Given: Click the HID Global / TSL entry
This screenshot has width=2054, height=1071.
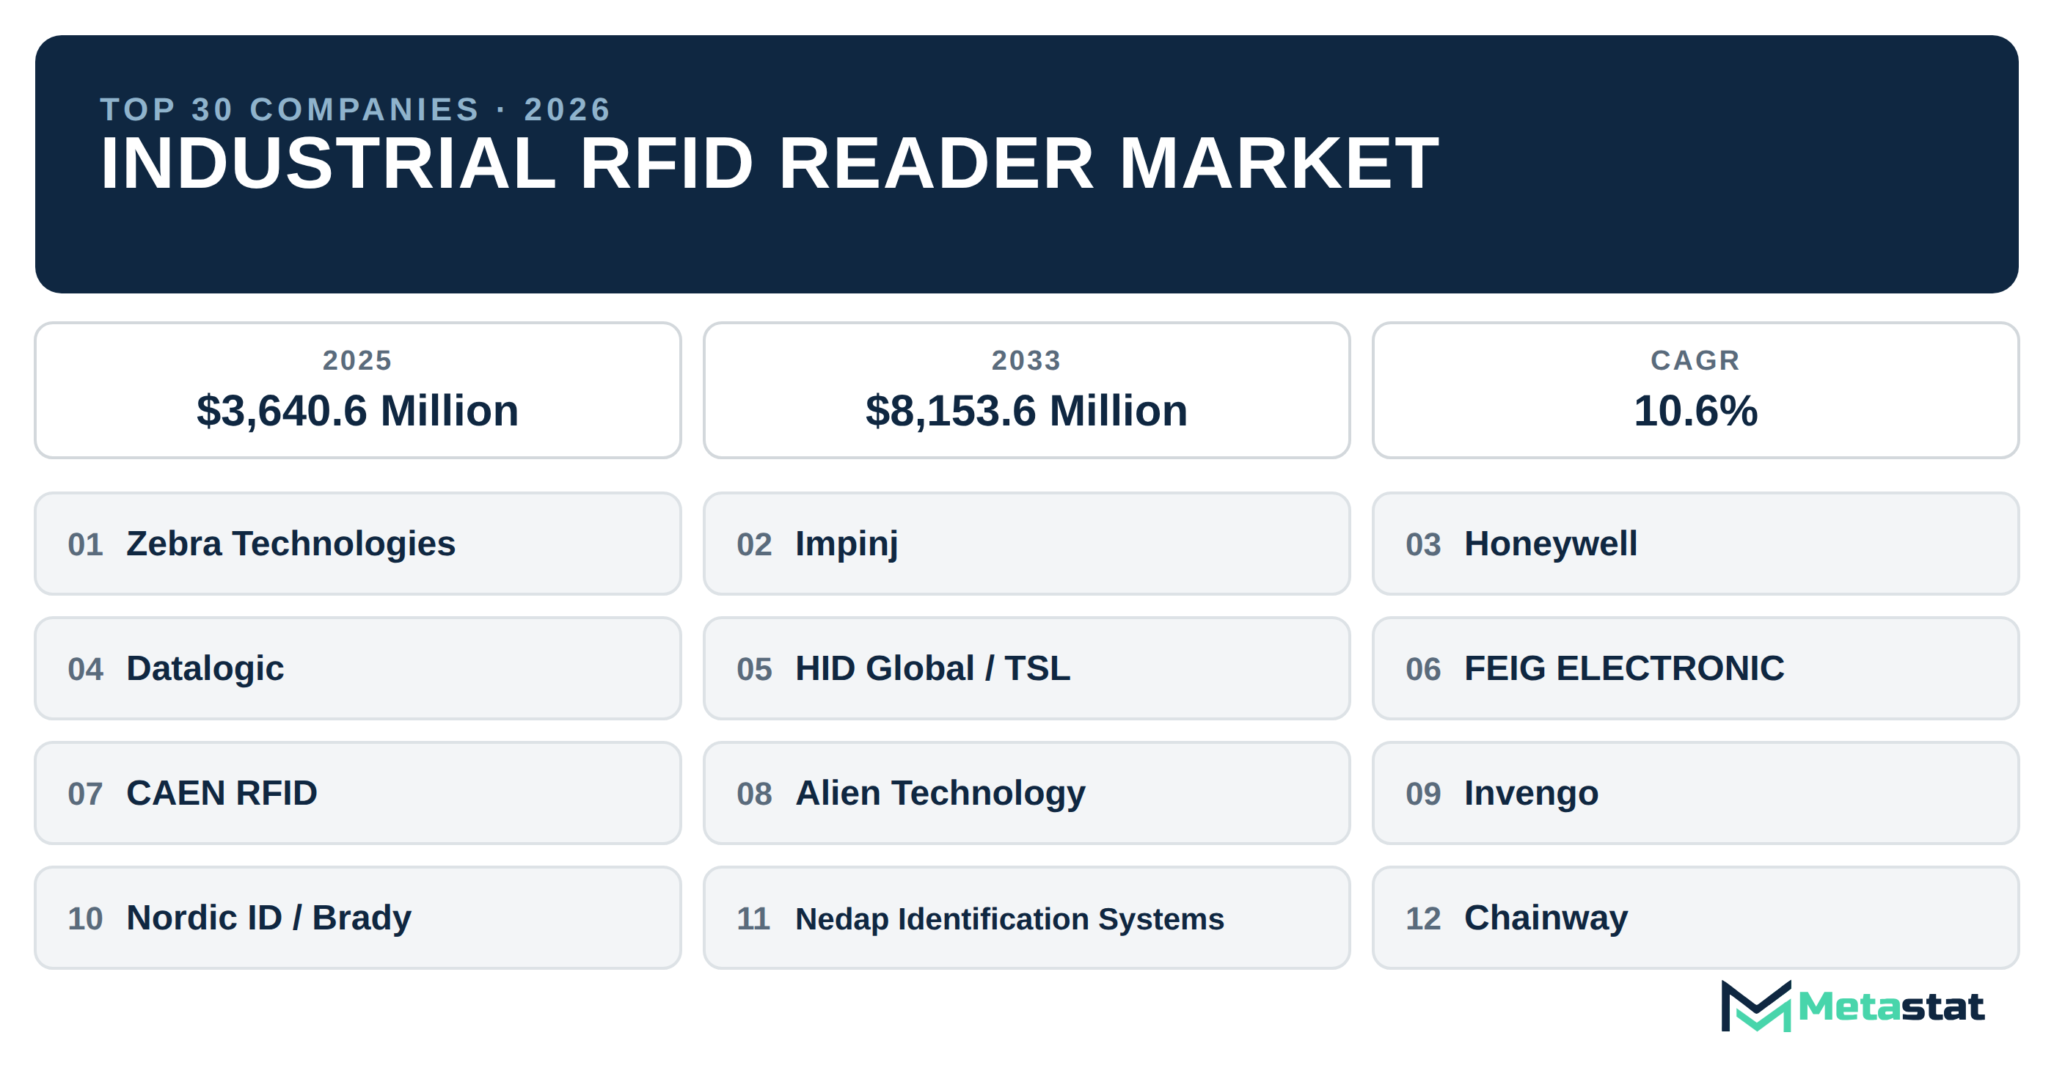Looking at the screenshot, I should coord(1026,668).
